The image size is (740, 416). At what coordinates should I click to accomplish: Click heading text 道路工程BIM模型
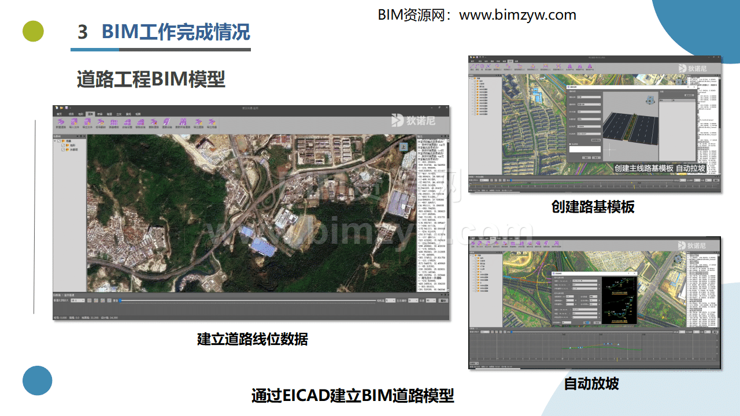(151, 79)
